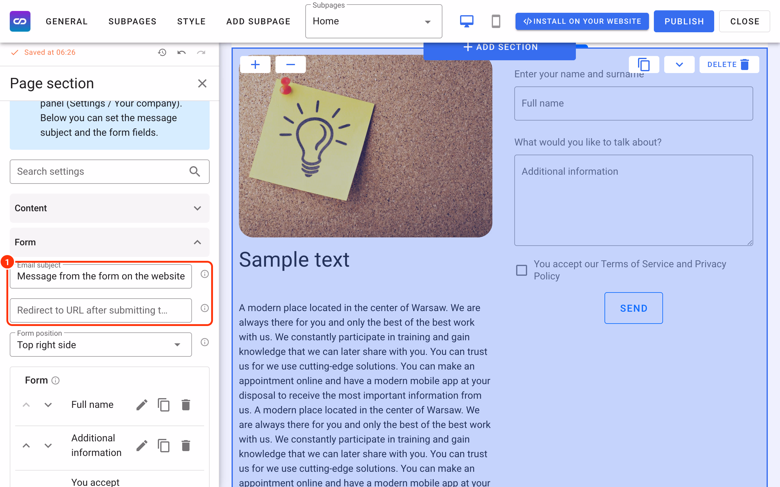
Task: Move Additional information field up
Action: click(26, 446)
